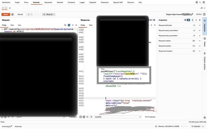207x129 pixels.
Task: Click the memory usage progress bar
Action: (x=185, y=126)
